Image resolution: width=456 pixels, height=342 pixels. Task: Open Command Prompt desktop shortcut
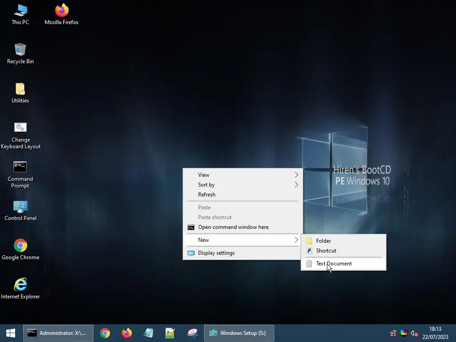coord(20,175)
